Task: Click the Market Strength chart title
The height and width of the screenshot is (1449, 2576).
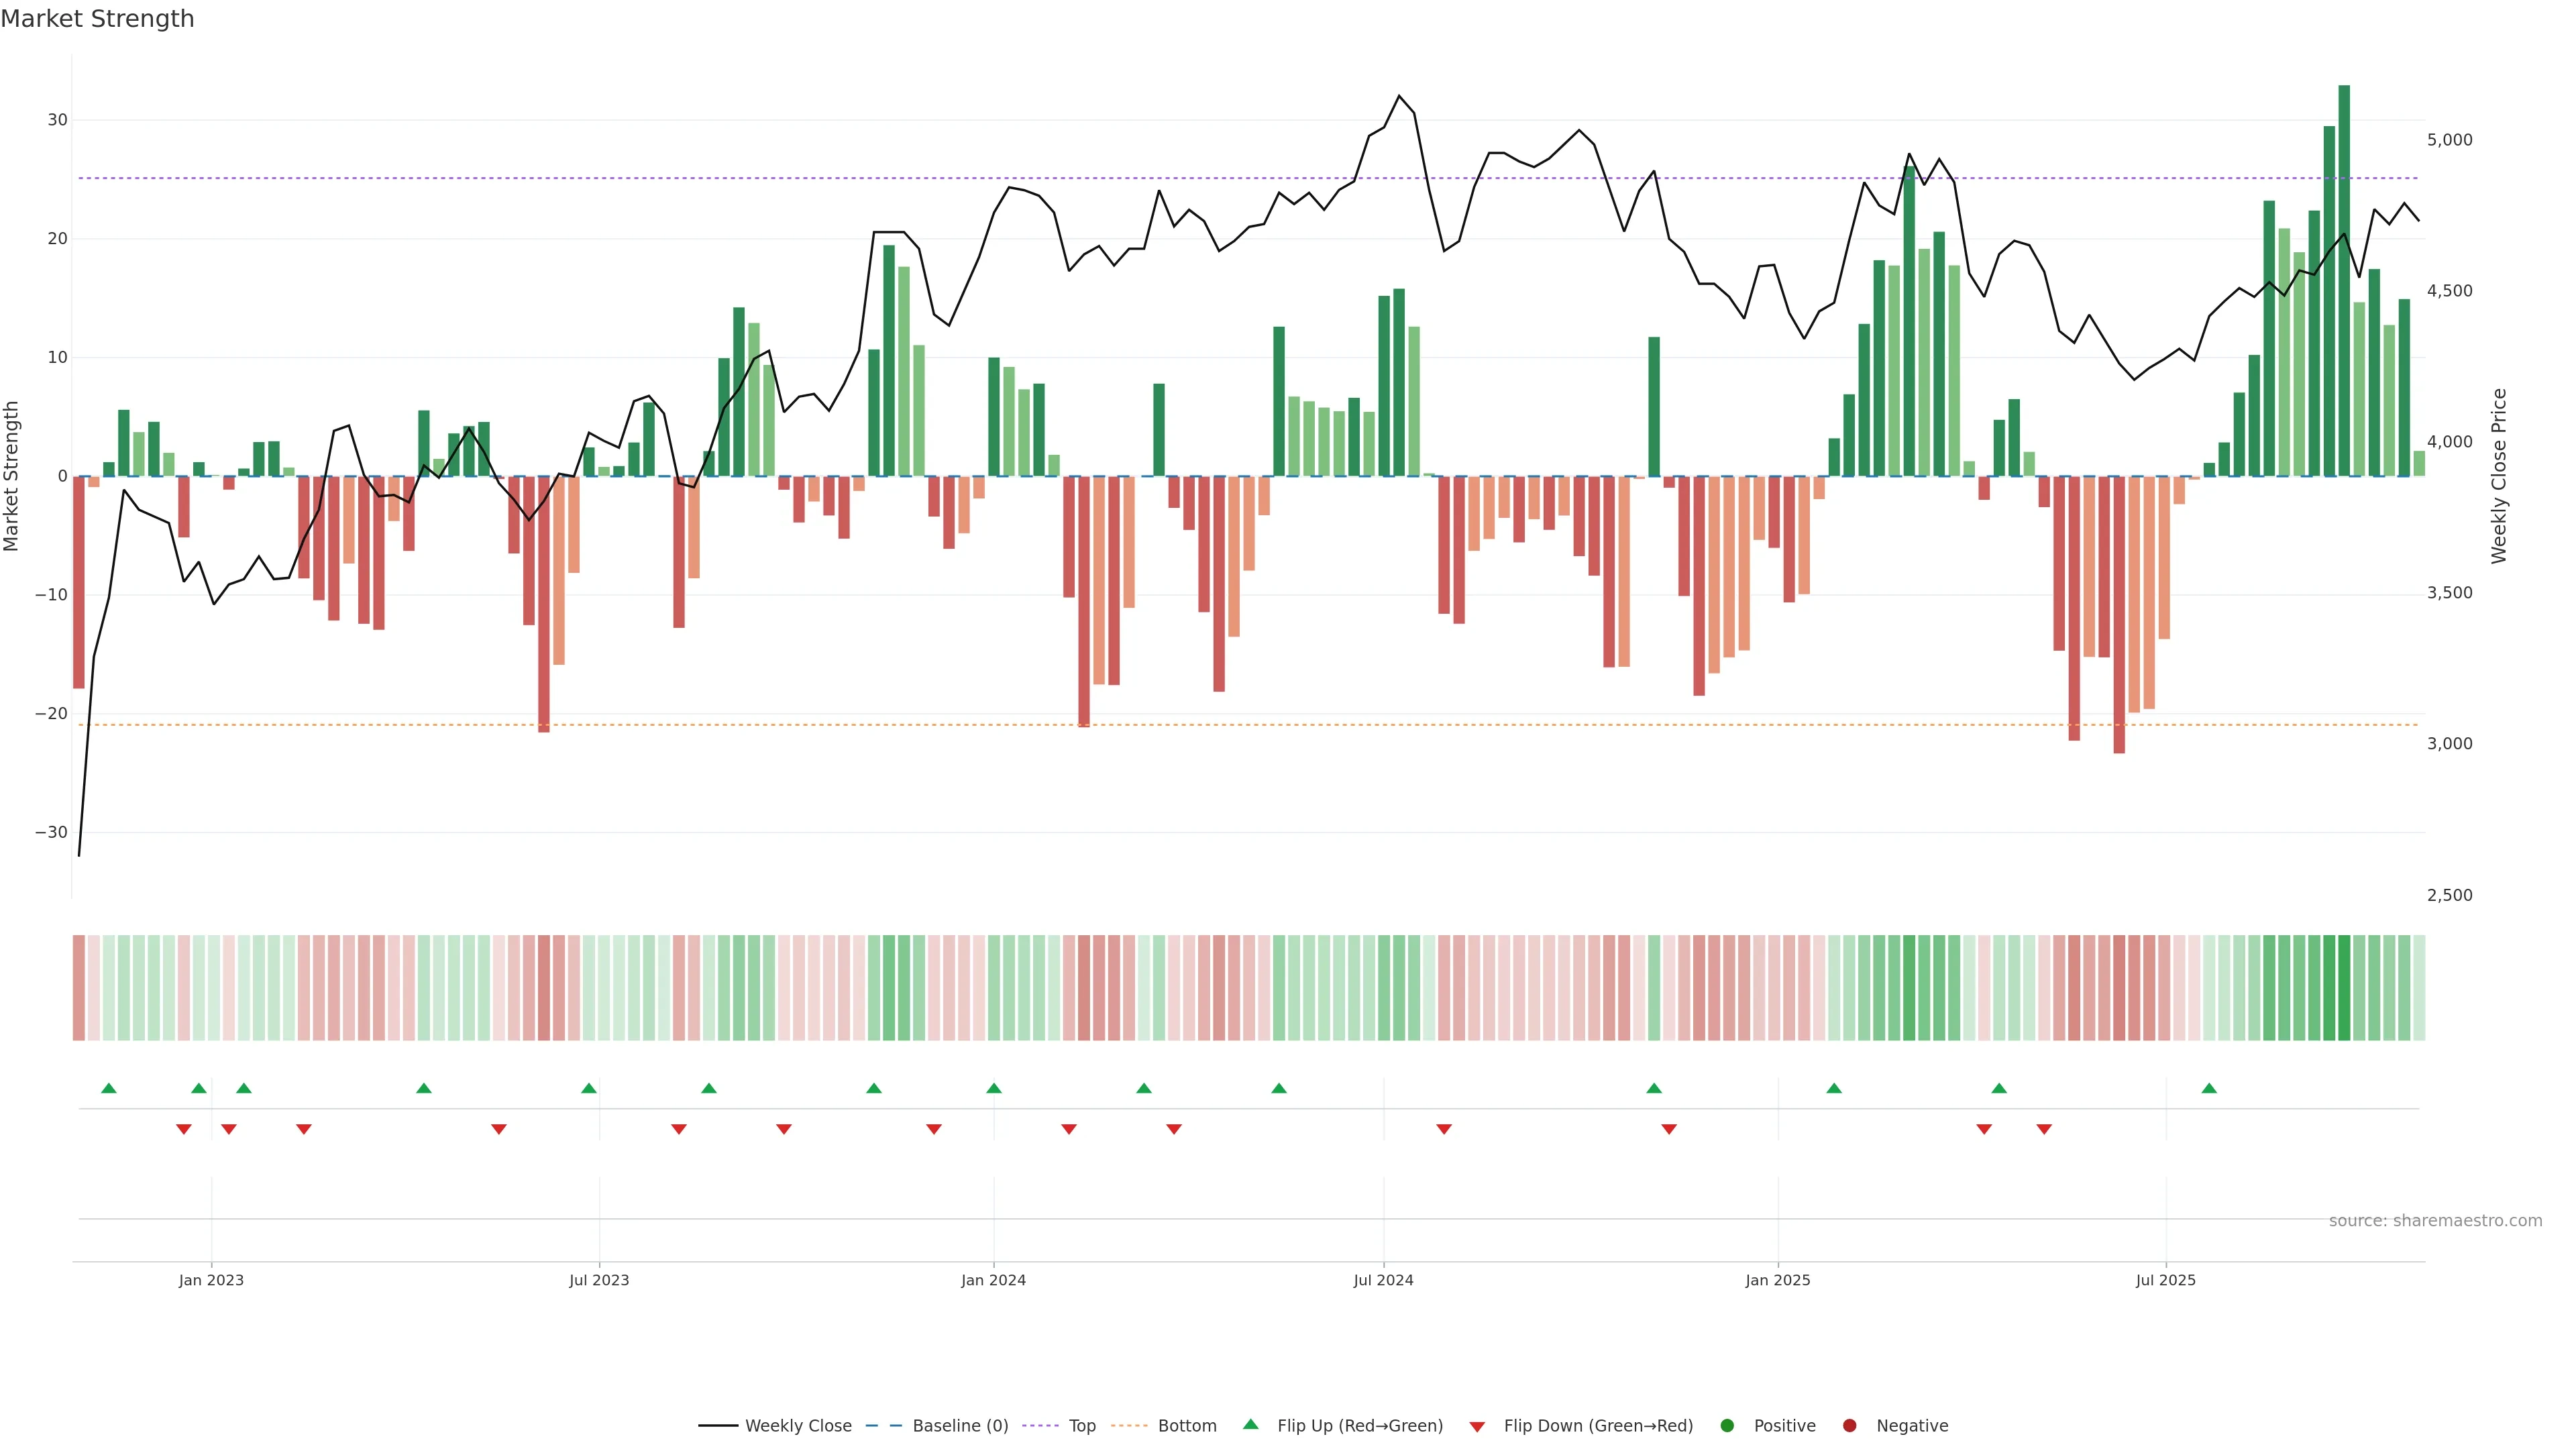Action: click(x=97, y=19)
